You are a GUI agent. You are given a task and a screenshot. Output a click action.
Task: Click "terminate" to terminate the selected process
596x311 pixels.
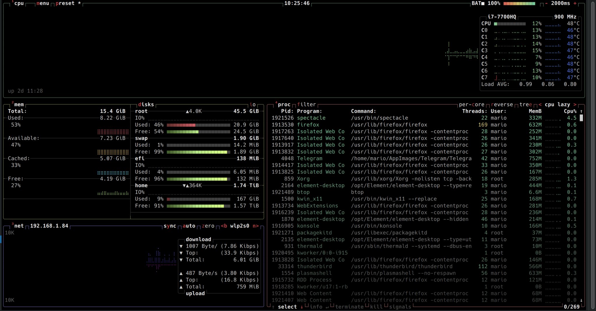(x=349, y=307)
